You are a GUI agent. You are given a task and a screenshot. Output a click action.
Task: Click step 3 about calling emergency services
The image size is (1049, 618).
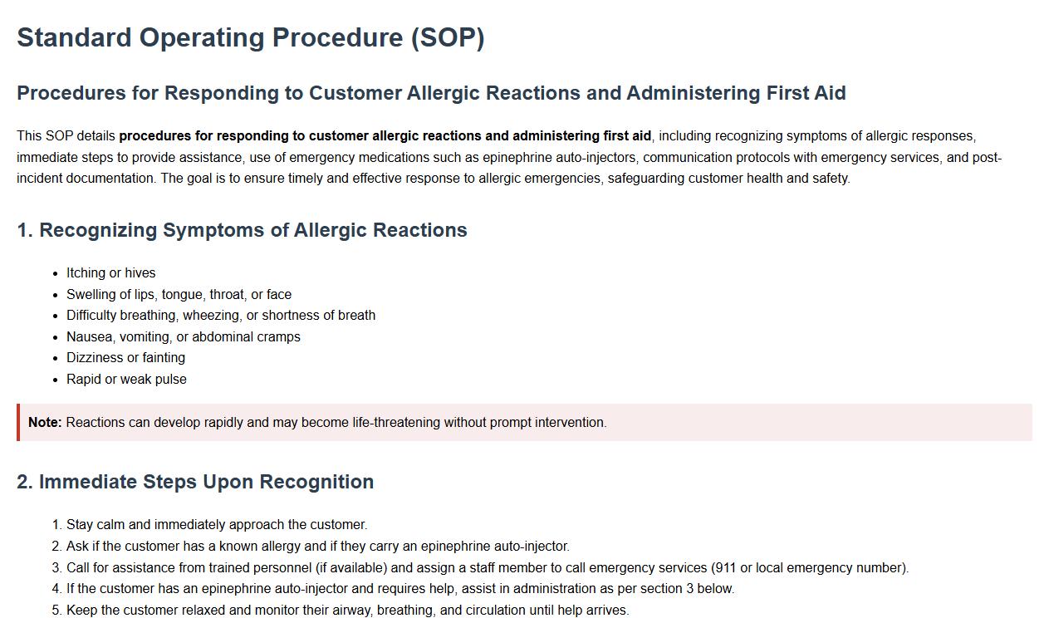click(x=487, y=568)
